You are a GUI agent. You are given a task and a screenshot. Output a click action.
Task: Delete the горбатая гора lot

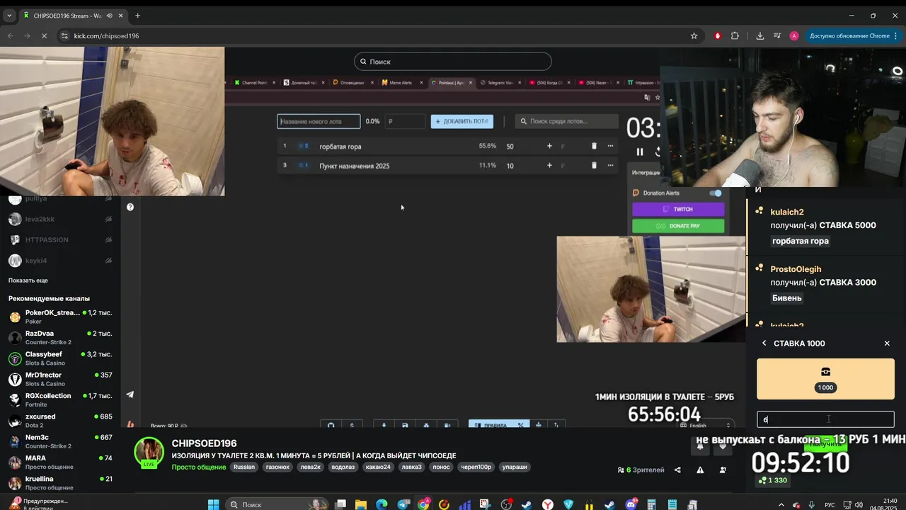click(x=594, y=146)
